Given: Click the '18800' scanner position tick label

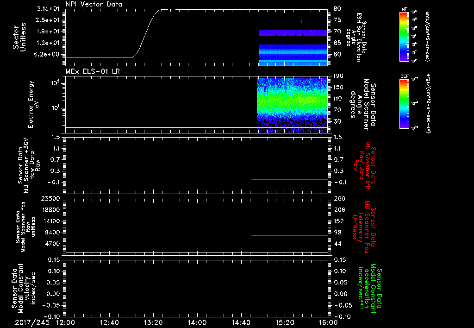Looking at the screenshot, I should pyautogui.click(x=50, y=210).
